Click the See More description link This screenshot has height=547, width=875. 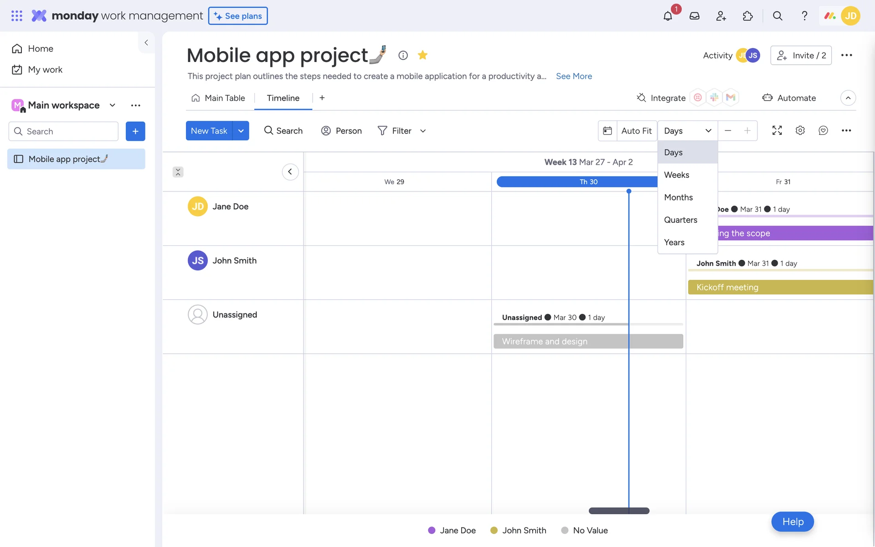(x=574, y=76)
